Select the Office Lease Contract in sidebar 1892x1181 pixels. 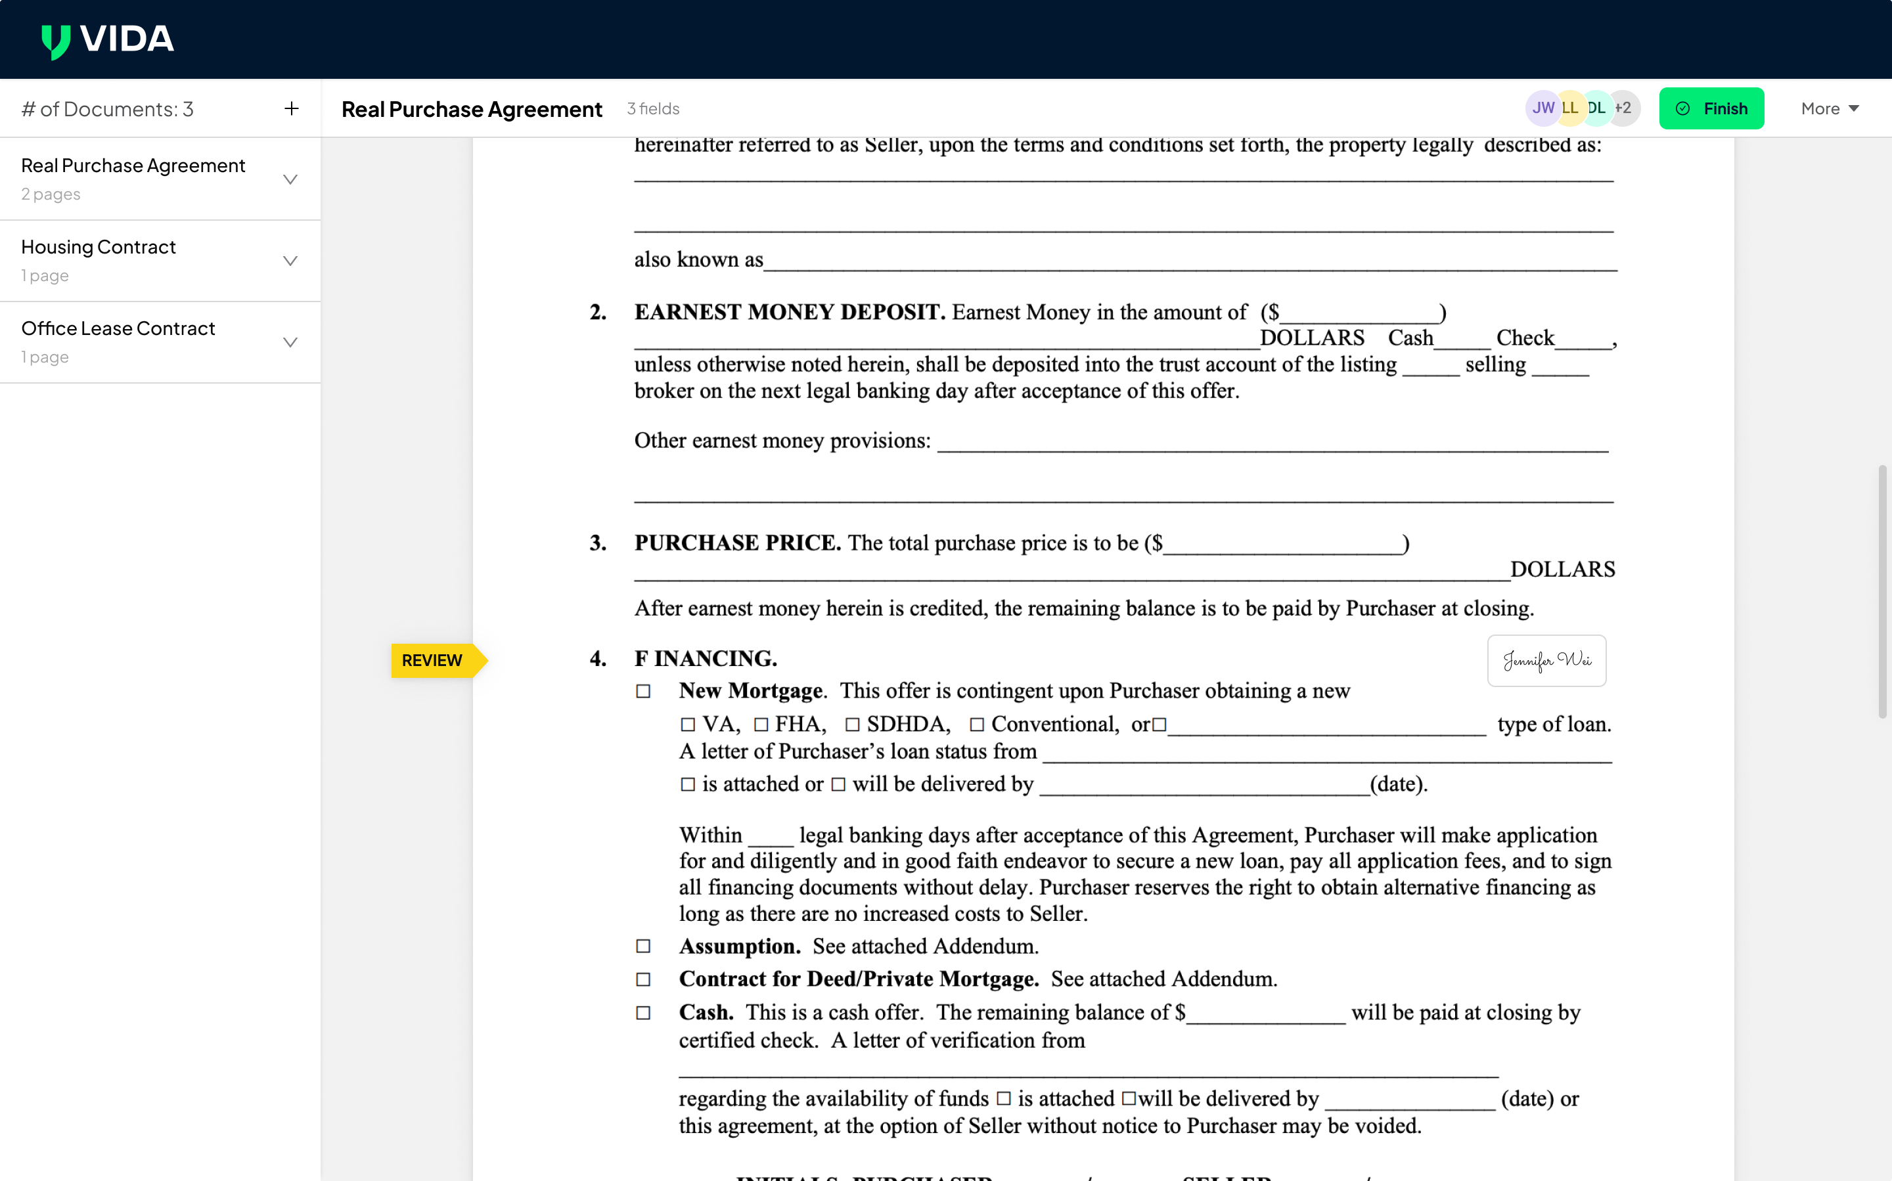[118, 328]
